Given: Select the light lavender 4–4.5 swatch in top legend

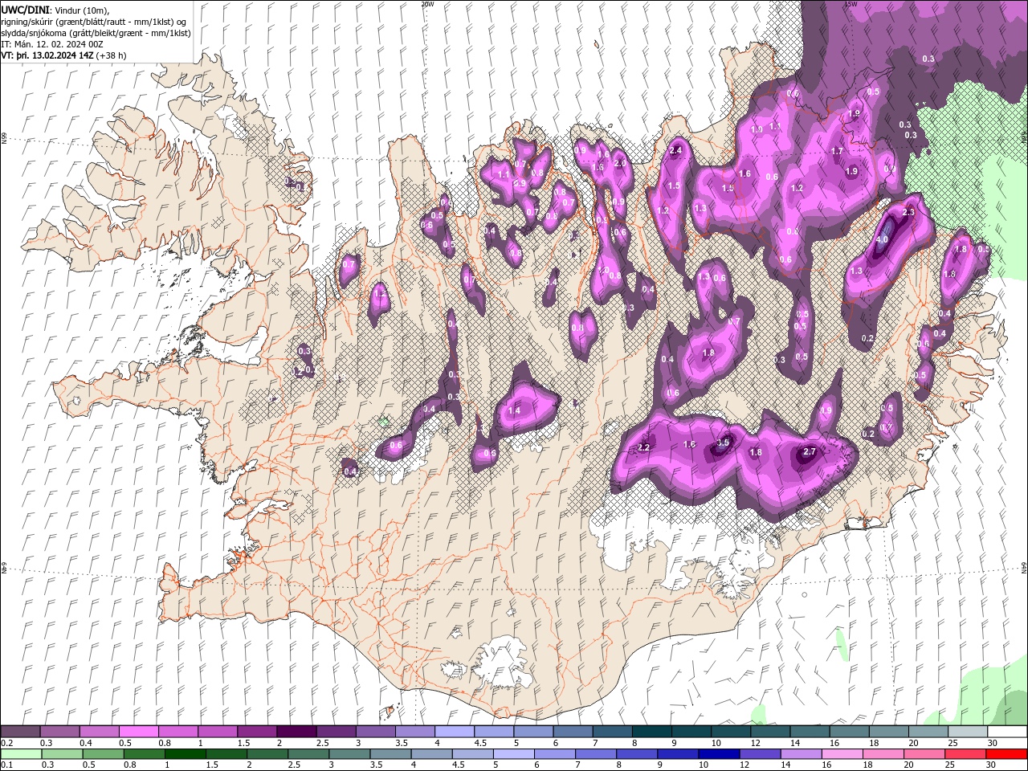Looking at the screenshot, I should coord(453,732).
